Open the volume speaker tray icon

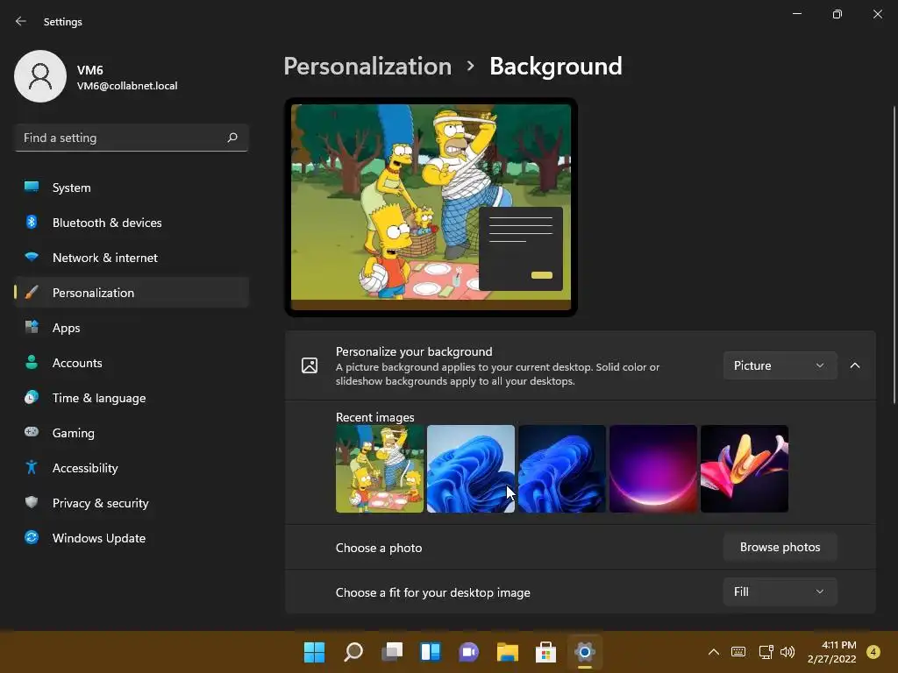788,652
